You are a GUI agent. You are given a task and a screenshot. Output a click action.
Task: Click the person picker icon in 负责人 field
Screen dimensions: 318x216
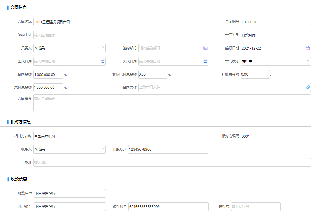[102, 48]
